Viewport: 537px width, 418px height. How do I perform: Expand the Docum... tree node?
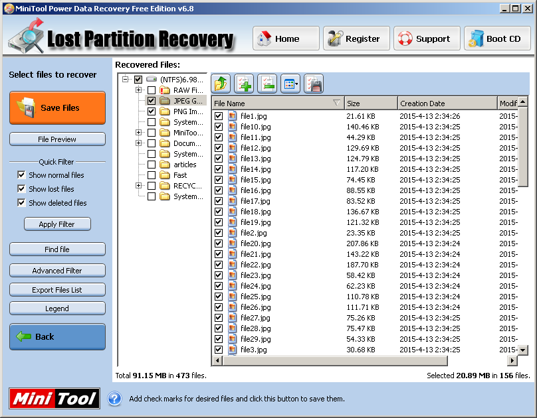pyautogui.click(x=139, y=143)
